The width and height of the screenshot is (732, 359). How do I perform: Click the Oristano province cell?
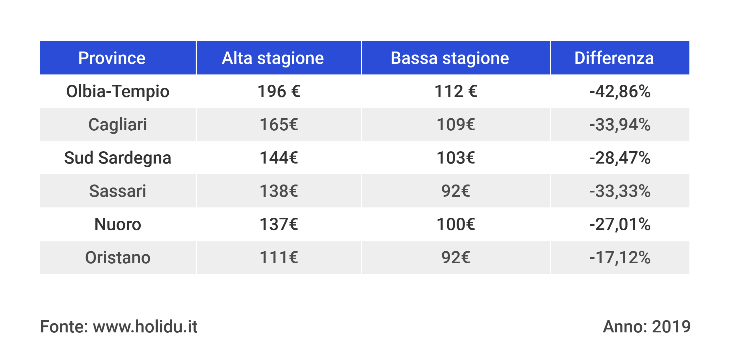118,258
